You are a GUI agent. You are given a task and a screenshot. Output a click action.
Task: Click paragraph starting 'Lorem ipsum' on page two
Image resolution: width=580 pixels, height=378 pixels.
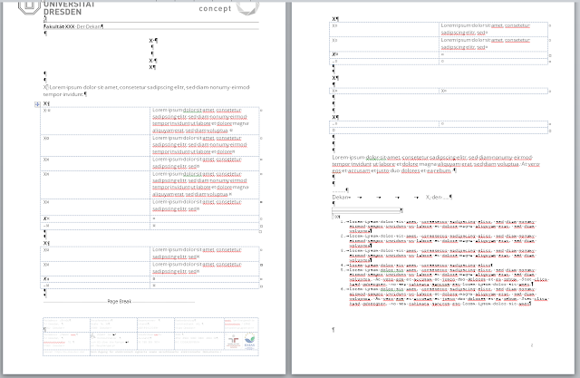click(x=436, y=164)
